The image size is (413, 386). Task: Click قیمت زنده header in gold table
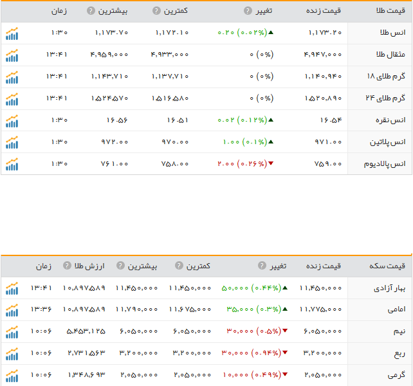point(324,11)
